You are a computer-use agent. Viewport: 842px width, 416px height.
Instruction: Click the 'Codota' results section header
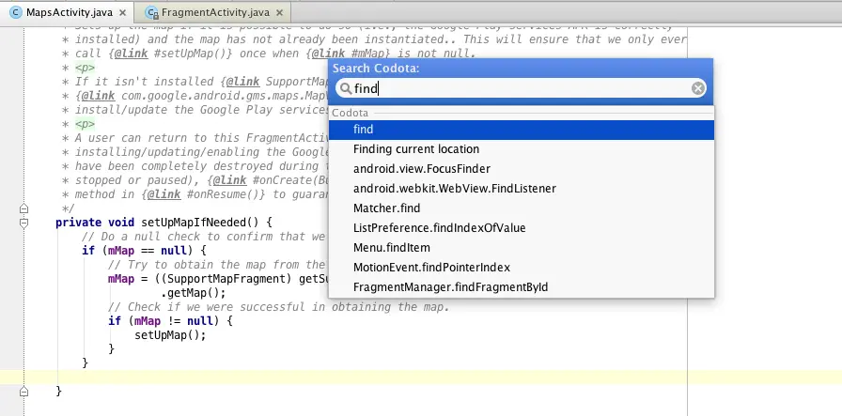[x=351, y=113]
